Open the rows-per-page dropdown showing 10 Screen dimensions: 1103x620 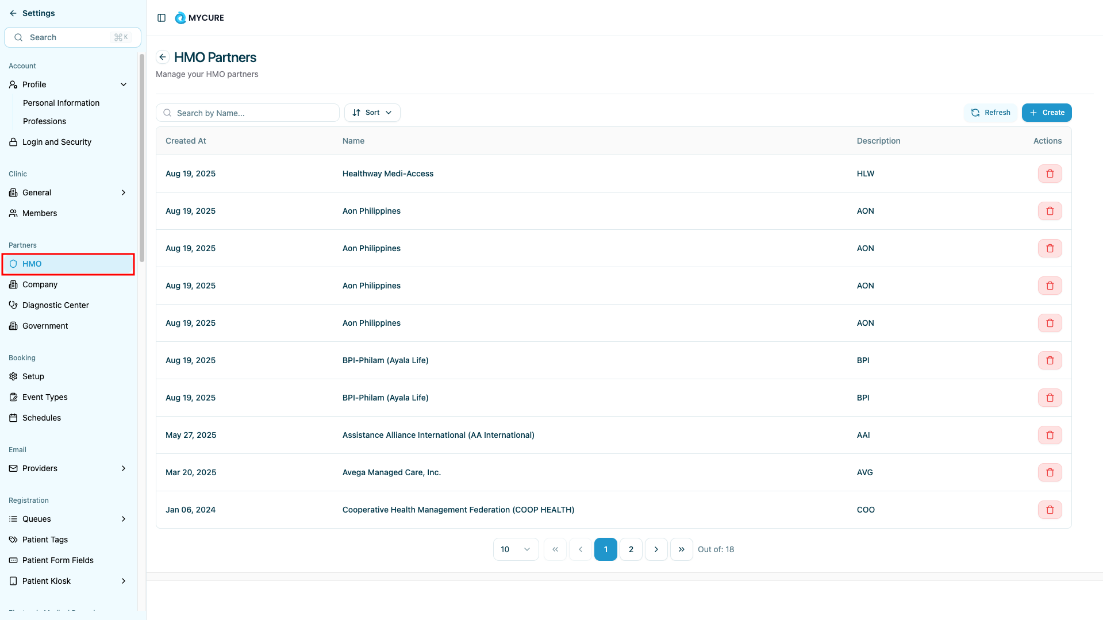pos(515,549)
